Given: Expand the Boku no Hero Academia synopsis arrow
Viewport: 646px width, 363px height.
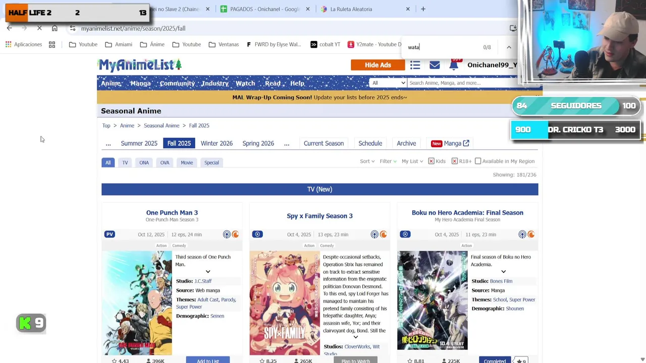Looking at the screenshot, I should tap(503, 272).
